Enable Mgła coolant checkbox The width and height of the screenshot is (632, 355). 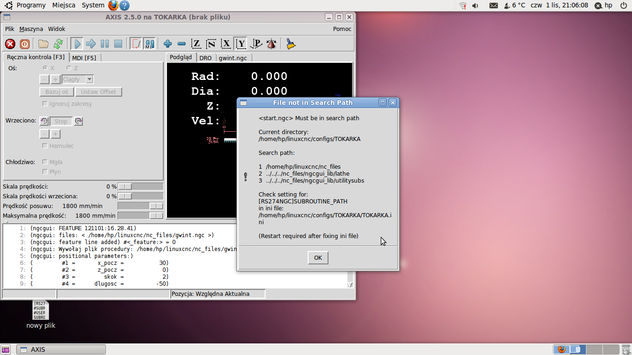coord(45,162)
